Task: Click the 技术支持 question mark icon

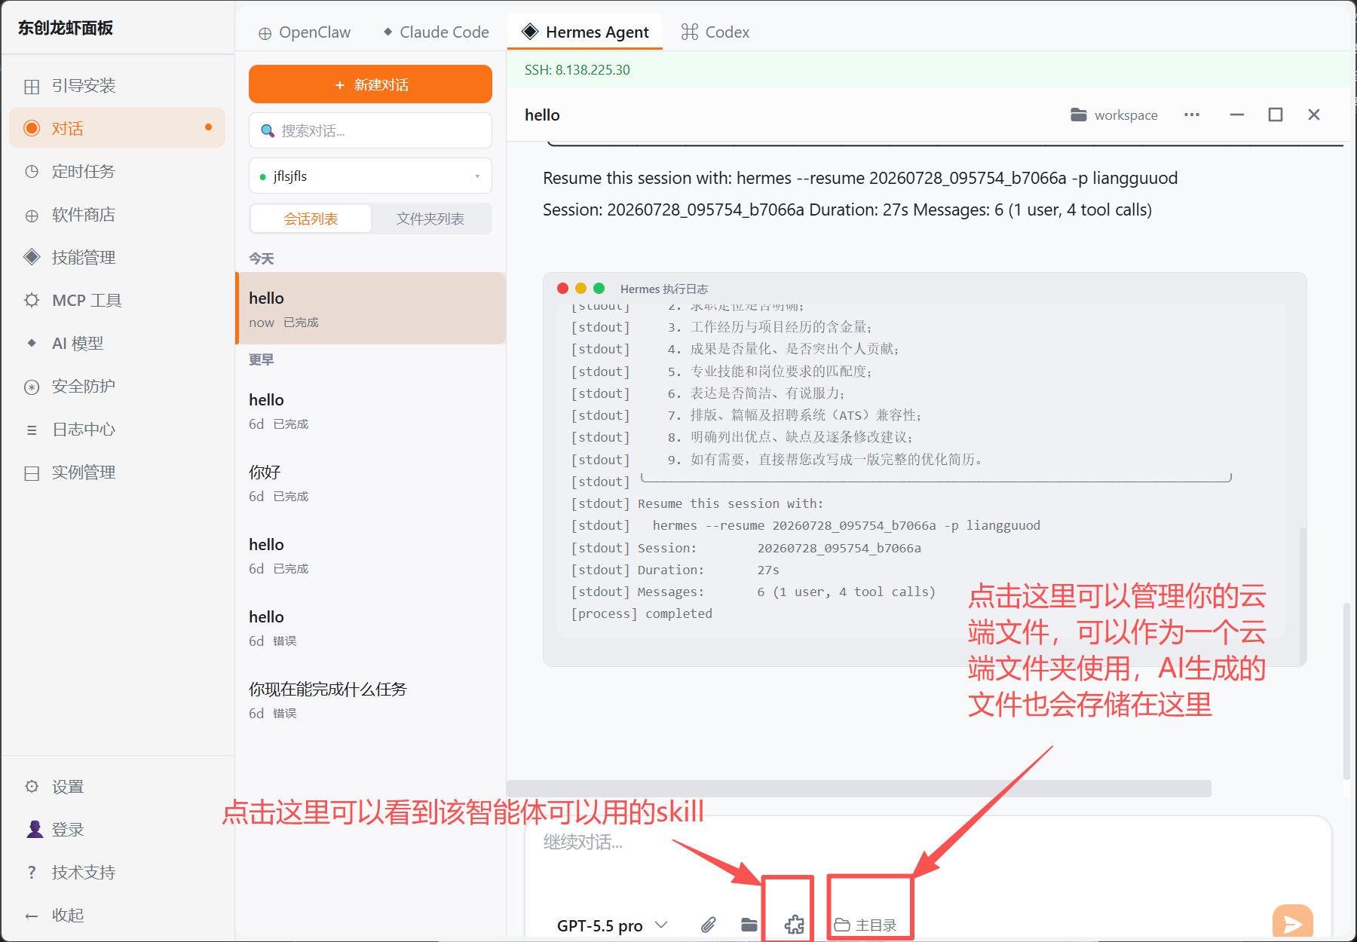Action: 32,872
